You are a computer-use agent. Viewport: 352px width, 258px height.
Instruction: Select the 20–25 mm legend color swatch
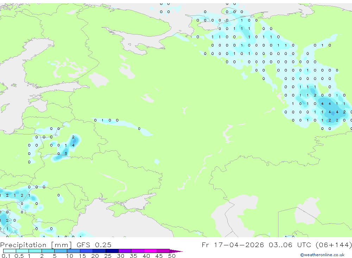(99, 251)
